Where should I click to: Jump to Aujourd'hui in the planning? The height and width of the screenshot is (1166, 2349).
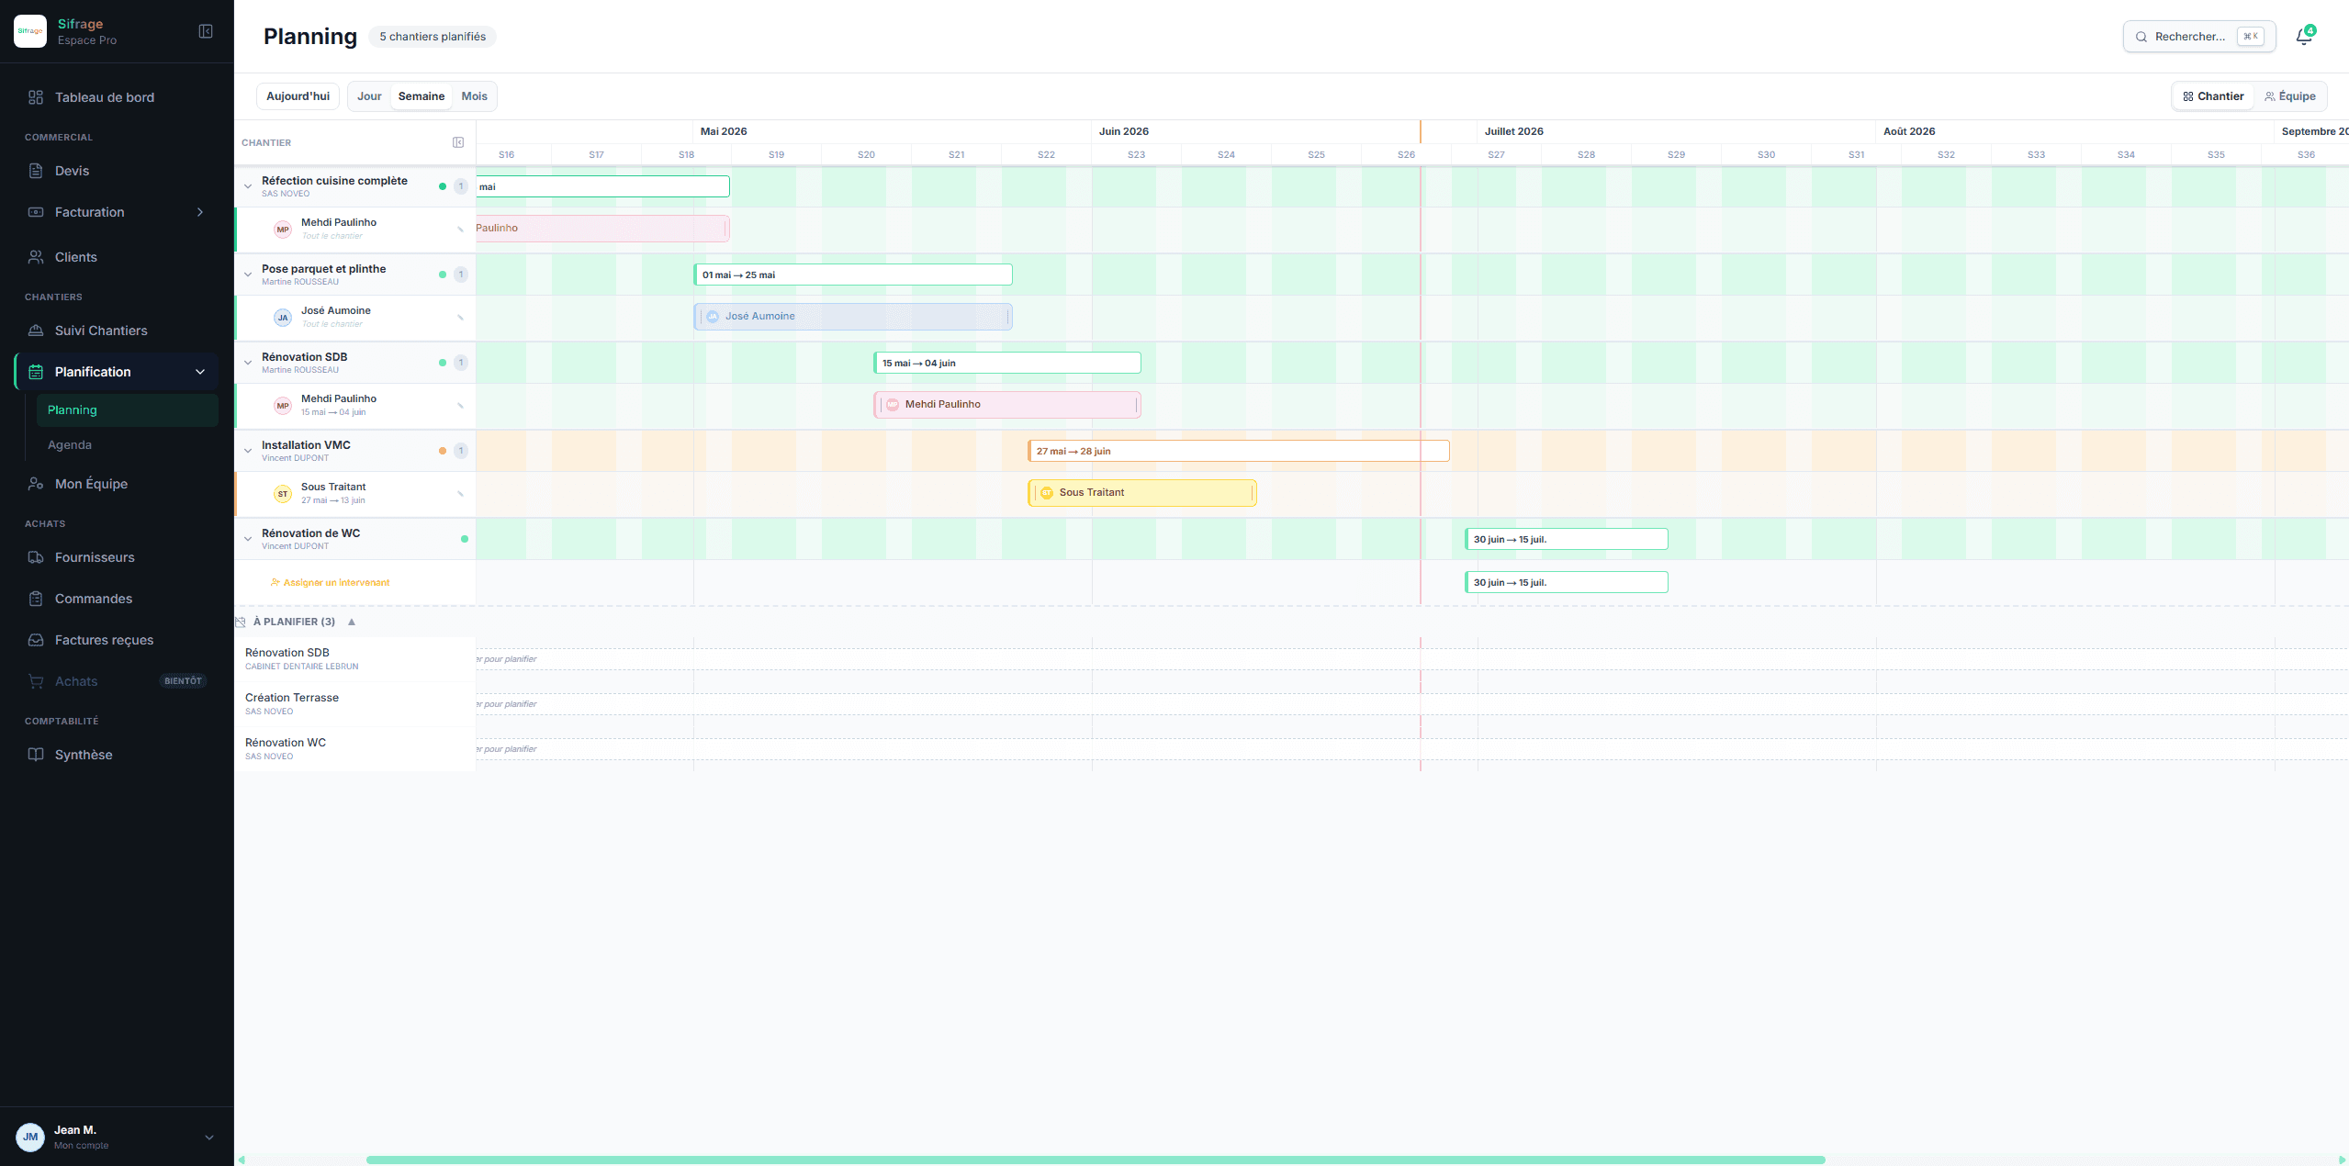click(x=298, y=96)
